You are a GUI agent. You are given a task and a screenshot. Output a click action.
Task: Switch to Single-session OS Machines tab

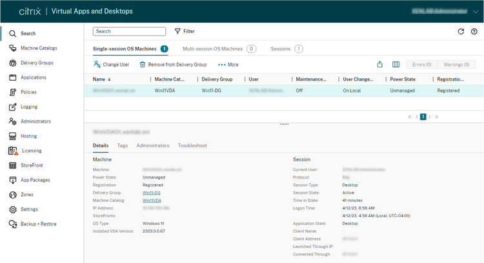point(130,49)
